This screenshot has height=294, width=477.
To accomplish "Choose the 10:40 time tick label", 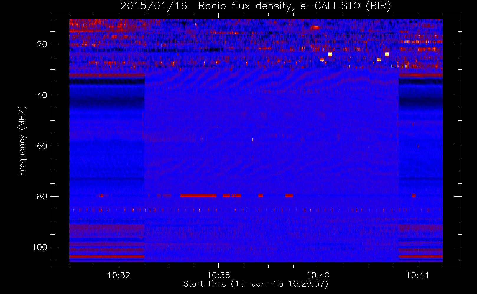I will point(318,275).
